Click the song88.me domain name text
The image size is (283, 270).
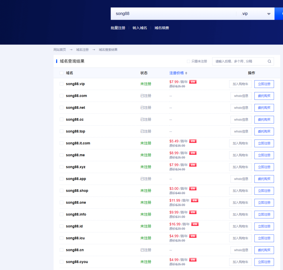[x=75, y=155]
